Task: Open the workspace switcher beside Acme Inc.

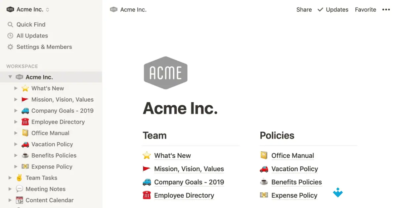Action: (48, 9)
